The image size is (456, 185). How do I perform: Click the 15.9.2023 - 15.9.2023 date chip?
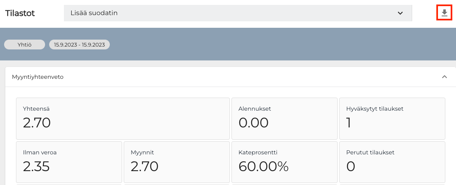tap(79, 45)
